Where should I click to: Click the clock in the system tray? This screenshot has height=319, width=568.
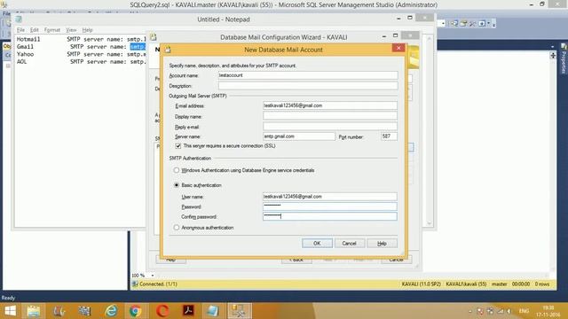(x=548, y=311)
